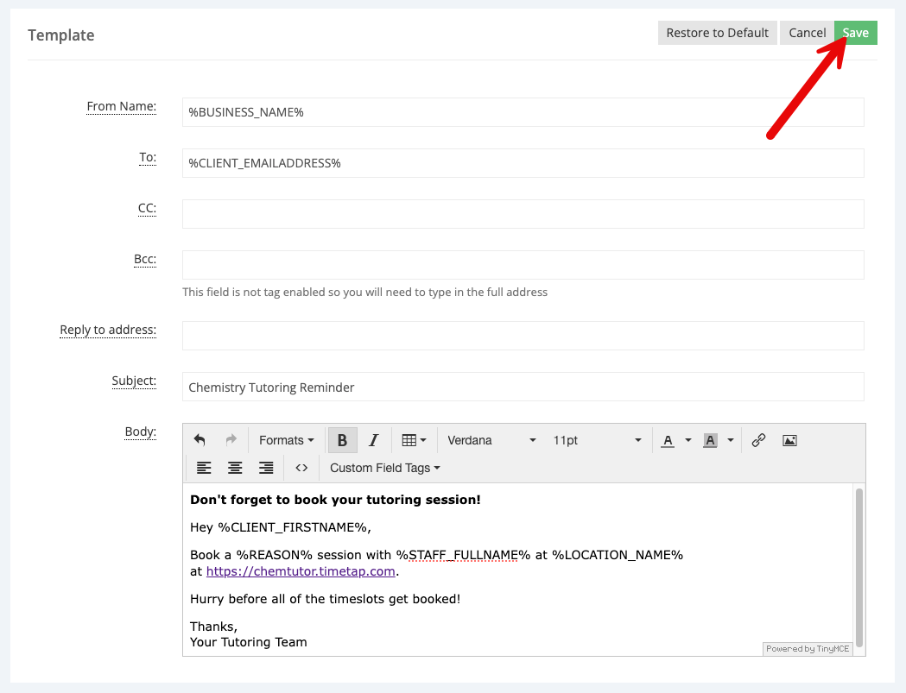Open the source code view icon
The image size is (906, 693).
pyautogui.click(x=301, y=468)
